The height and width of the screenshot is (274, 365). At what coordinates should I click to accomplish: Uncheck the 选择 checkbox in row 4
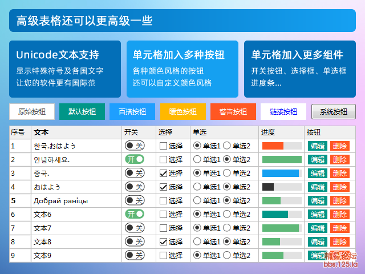163,187
